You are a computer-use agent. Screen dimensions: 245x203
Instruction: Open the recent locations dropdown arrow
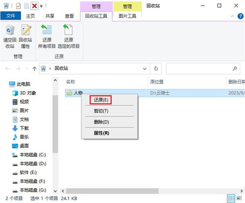(x=27, y=69)
